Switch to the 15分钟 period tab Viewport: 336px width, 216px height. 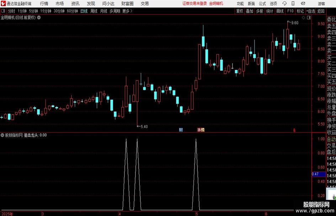(x=46, y=11)
